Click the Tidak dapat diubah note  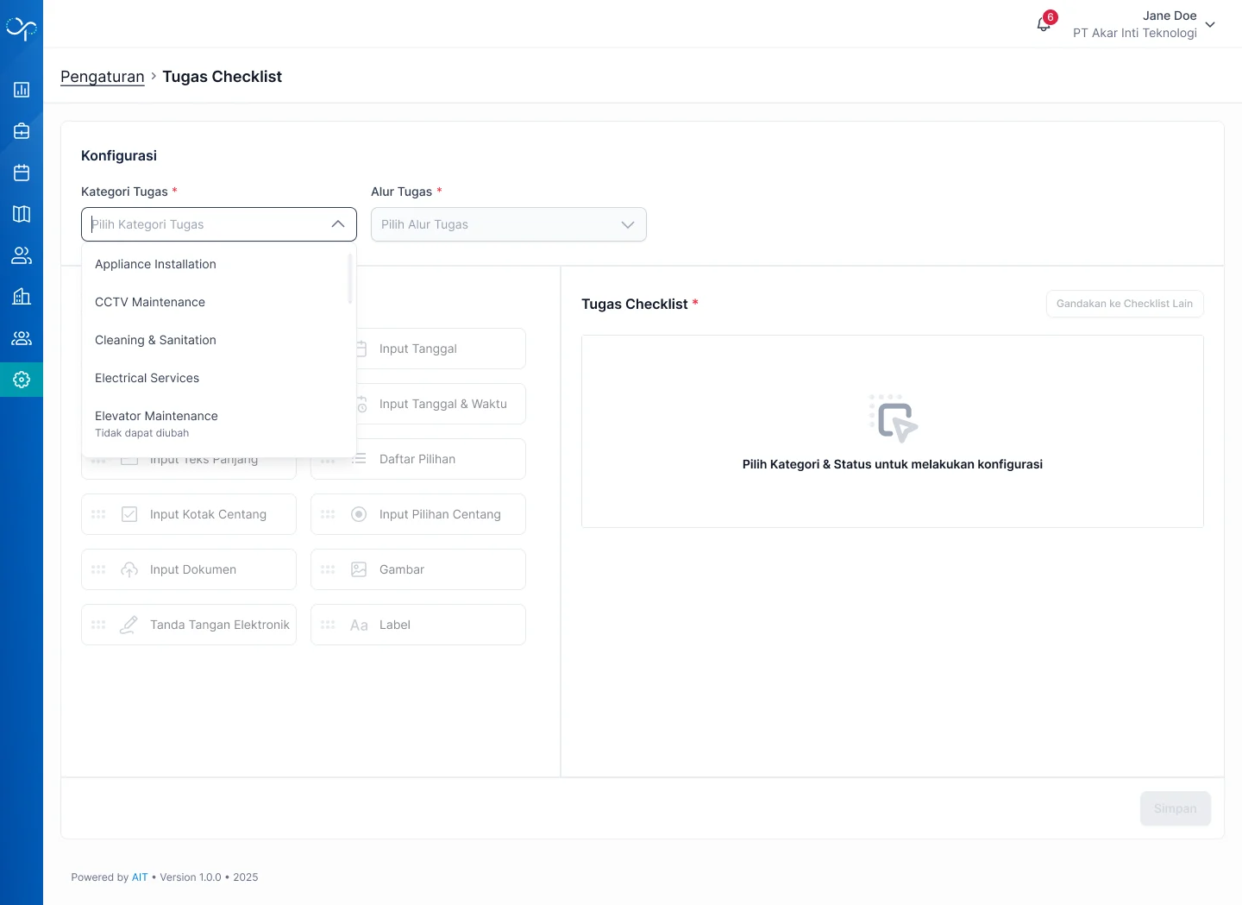[x=141, y=433]
